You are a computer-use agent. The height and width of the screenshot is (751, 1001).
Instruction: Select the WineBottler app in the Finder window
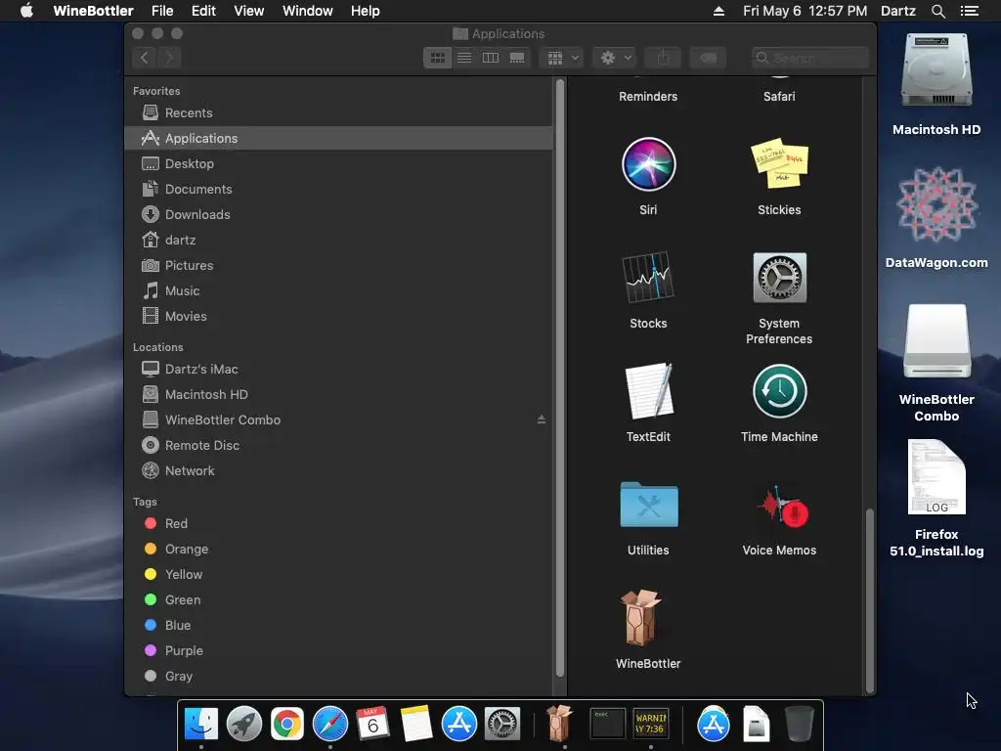[x=641, y=618]
